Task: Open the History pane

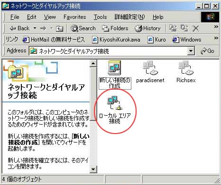Action: tap(147, 28)
